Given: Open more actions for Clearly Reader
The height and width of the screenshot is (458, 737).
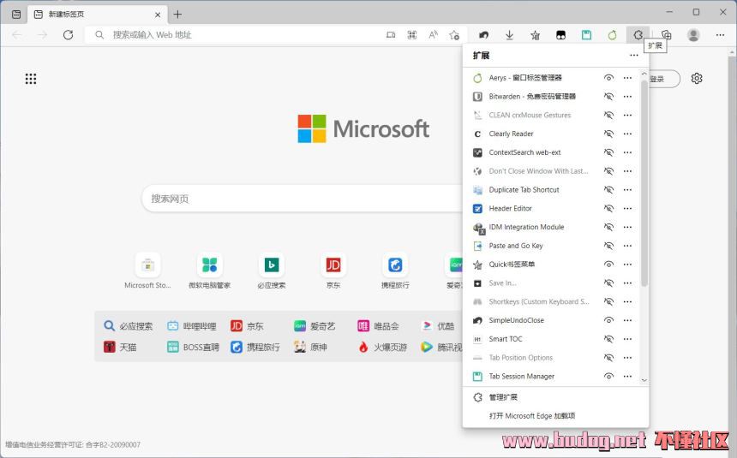Looking at the screenshot, I should tap(627, 134).
